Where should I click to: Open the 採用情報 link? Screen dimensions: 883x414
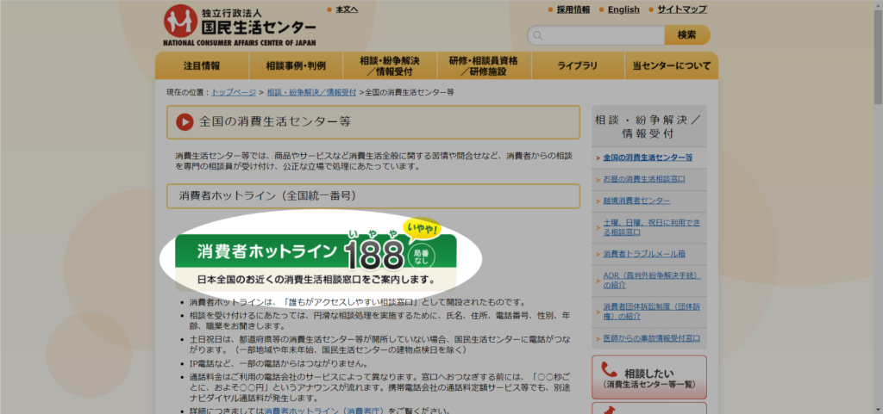tap(573, 9)
